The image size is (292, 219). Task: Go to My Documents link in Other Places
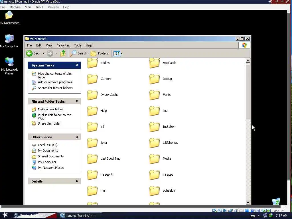coord(48,151)
